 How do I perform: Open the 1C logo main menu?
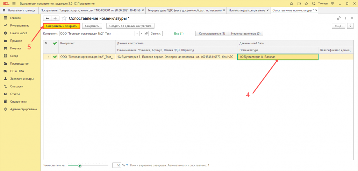point(6,3)
